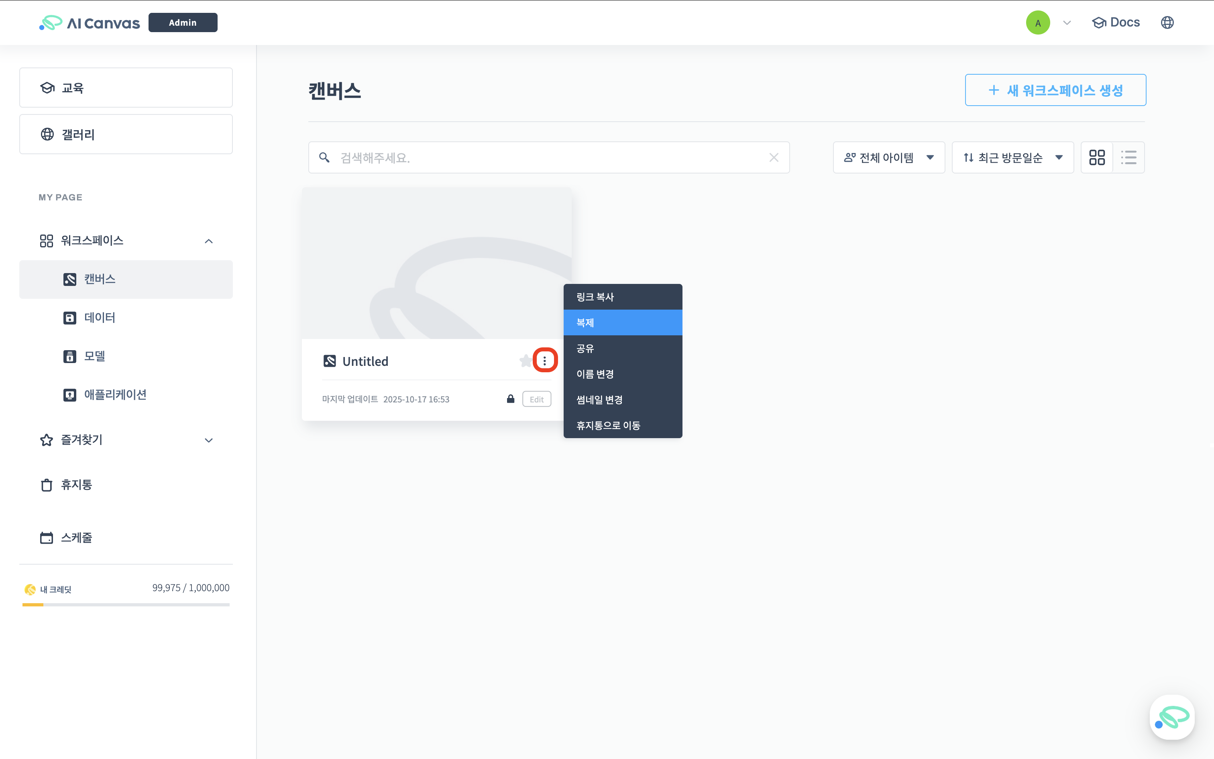Toggle the favorite star on Untitled
Screen dimensions: 1214x759
point(525,361)
